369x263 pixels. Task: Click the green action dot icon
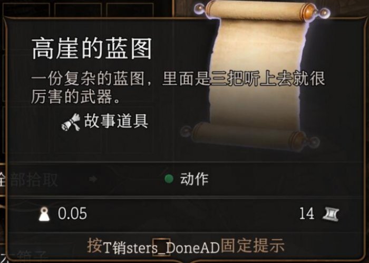pyautogui.click(x=169, y=179)
